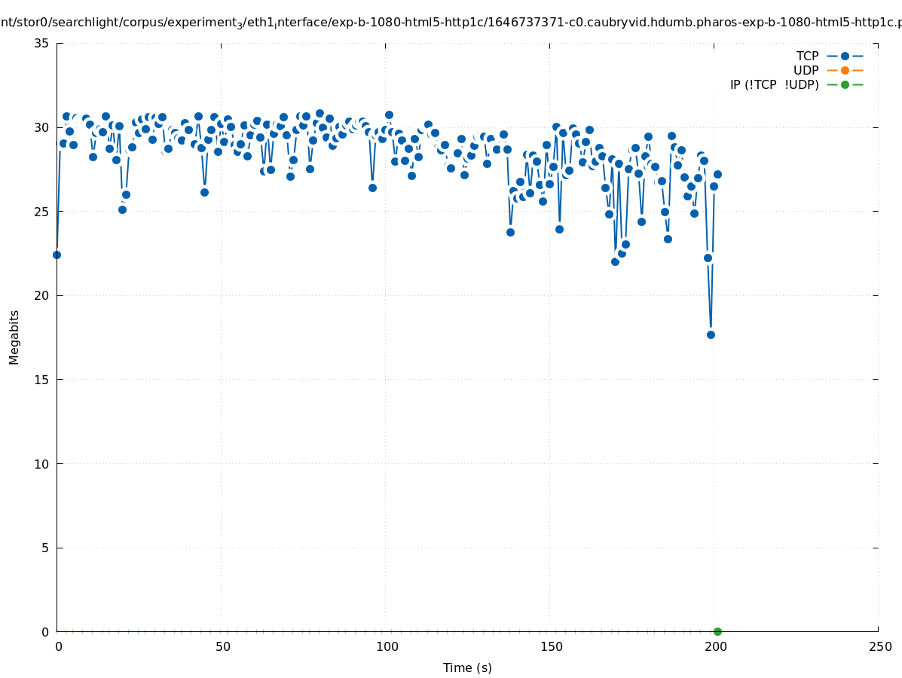Click the last TCP data point on the right
Screen dimensions: 902x678
coord(717,174)
